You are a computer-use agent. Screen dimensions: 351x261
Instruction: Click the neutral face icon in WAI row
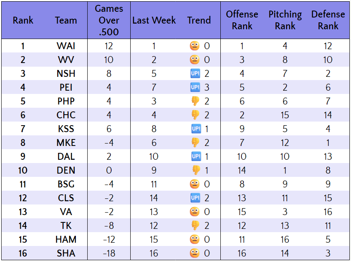pyautogui.click(x=195, y=46)
